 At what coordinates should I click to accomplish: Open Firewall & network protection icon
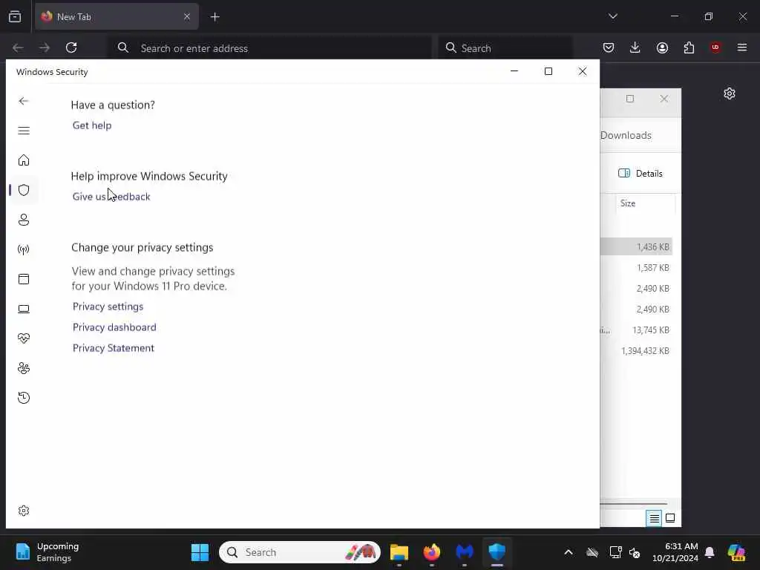coord(23,249)
